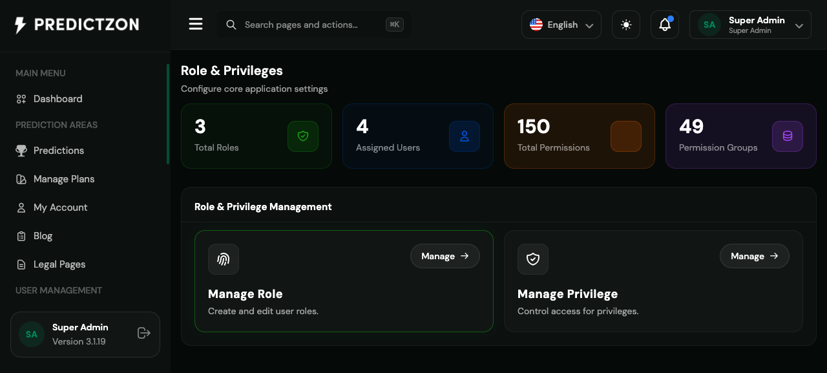
Task: Click the Version 3.1.19 text
Action: tap(79, 341)
